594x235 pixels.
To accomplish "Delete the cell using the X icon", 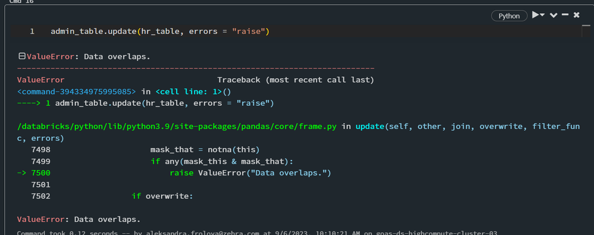I will point(576,15).
